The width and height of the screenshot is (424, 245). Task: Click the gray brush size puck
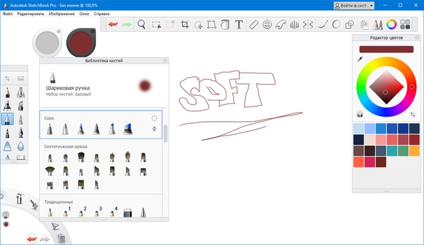click(x=47, y=42)
